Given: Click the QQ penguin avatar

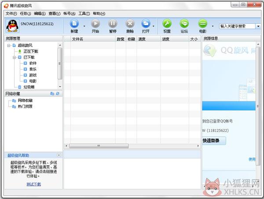Looking at the screenshot, I should click(x=12, y=26).
